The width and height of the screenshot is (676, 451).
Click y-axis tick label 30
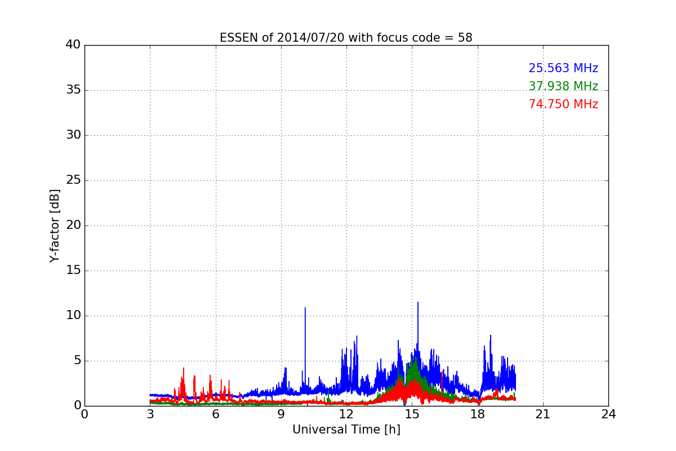click(x=73, y=135)
